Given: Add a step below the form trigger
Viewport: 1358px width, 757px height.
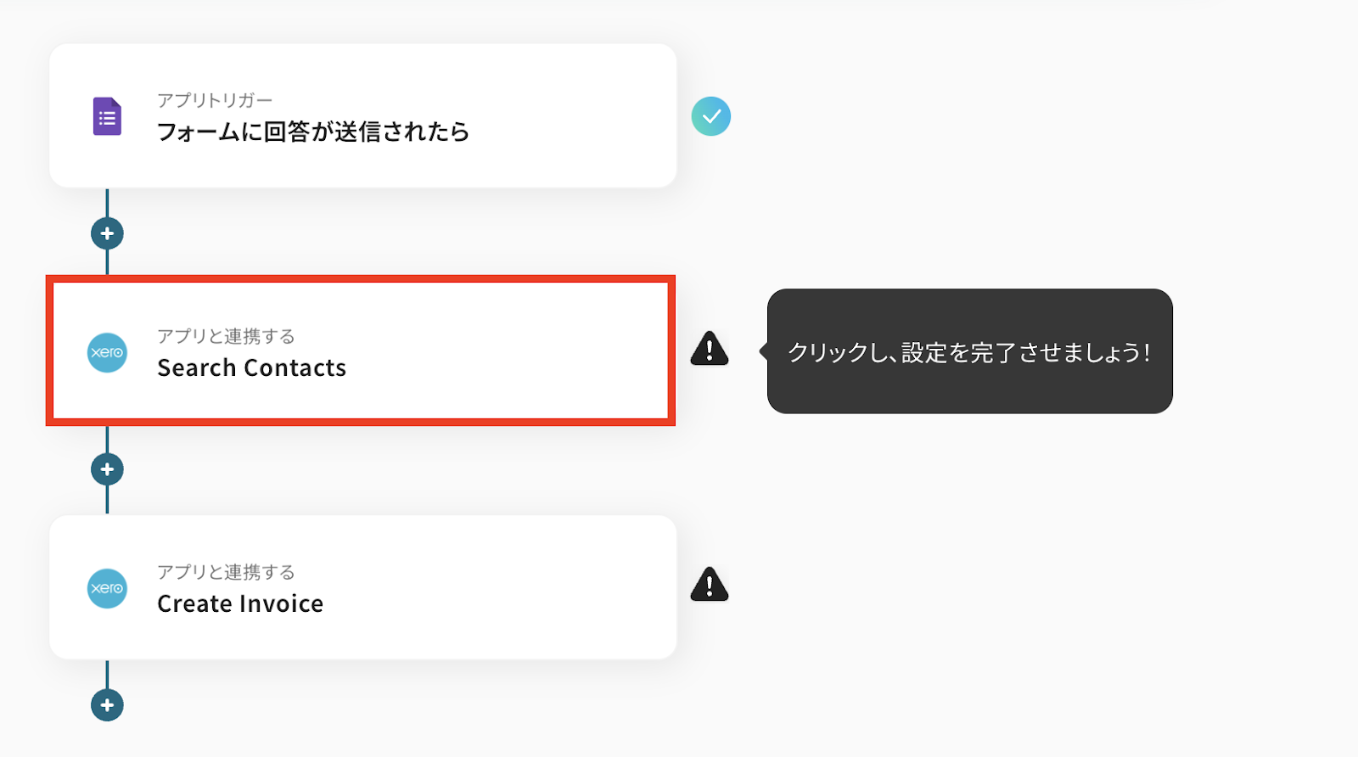Looking at the screenshot, I should (107, 233).
